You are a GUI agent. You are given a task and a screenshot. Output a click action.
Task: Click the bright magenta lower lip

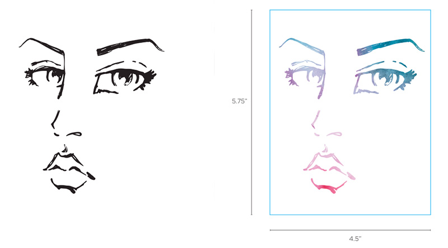point(329,187)
